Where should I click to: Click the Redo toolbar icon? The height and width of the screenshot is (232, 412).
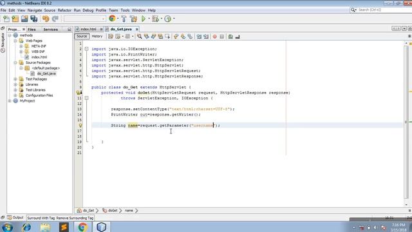(55, 19)
